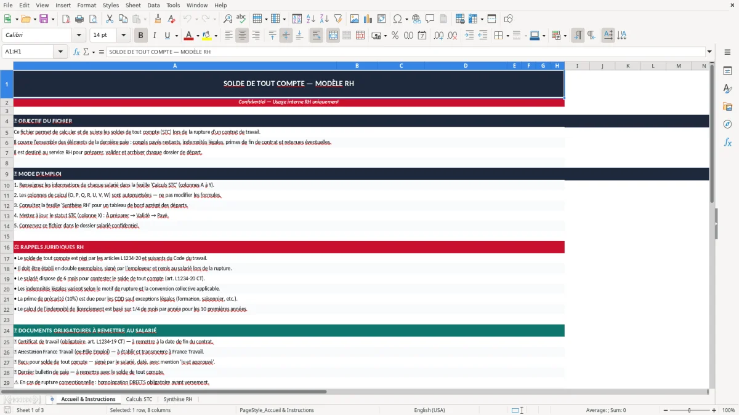The width and height of the screenshot is (739, 415).
Task: Clear direct formatting icon
Action: click(172, 19)
